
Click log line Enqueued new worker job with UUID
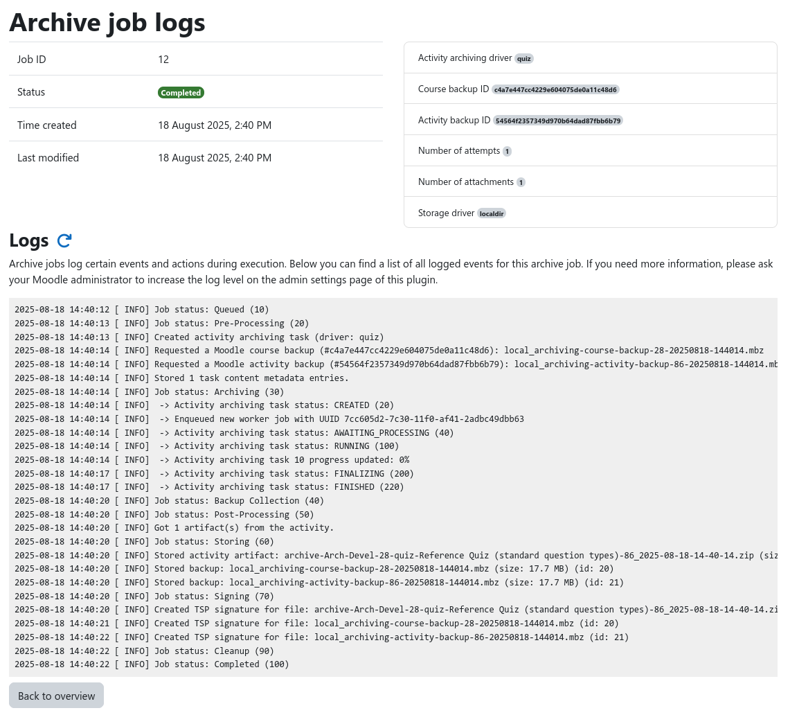pos(269,418)
